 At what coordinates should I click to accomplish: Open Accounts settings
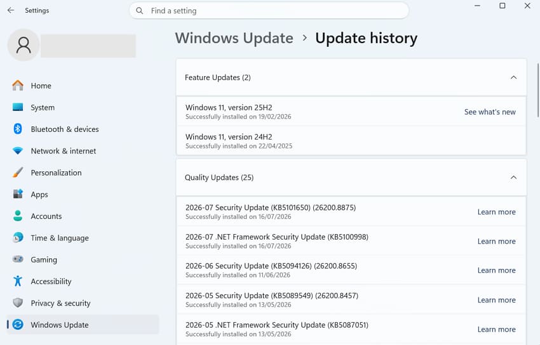(x=83, y=216)
